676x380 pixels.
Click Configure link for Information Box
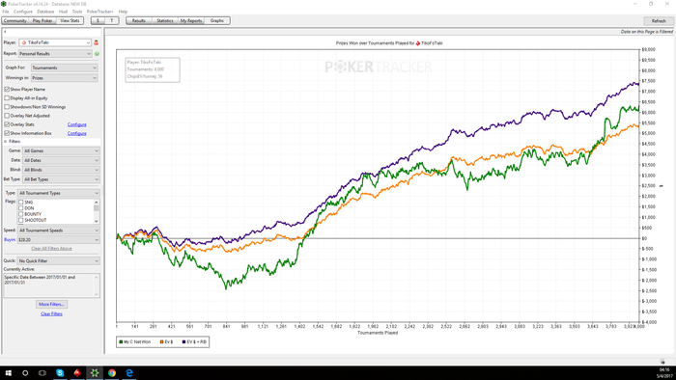(x=76, y=133)
